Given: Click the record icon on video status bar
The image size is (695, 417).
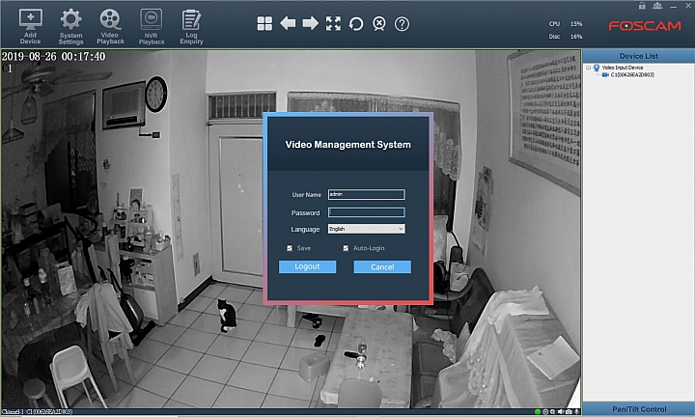Looking at the screenshot, I should tap(545, 411).
